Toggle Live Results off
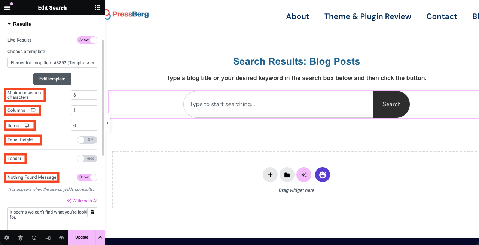The height and width of the screenshot is (245, 479). point(87,40)
